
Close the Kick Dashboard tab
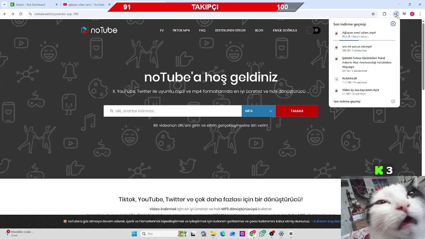pyautogui.click(x=56, y=5)
